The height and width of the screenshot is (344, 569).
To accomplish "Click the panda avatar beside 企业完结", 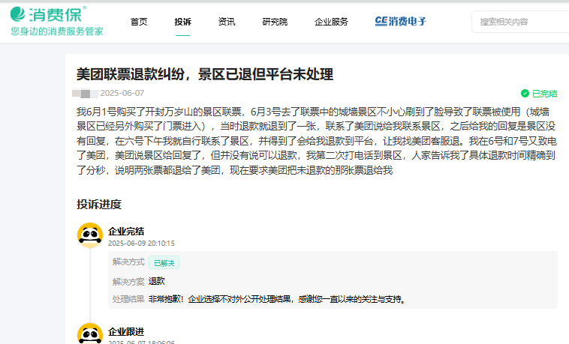I will pyautogui.click(x=90, y=235).
